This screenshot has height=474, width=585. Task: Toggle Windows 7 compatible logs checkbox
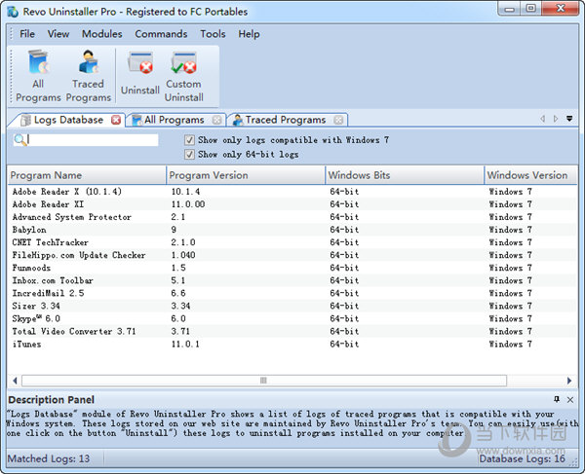(x=189, y=140)
